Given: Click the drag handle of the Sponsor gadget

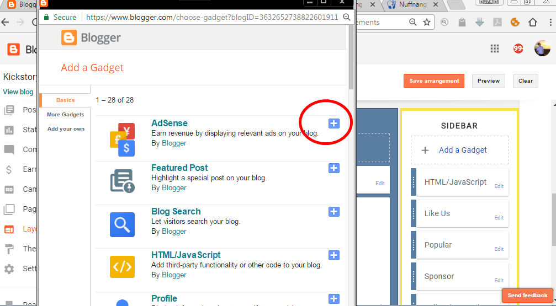Looking at the screenshot, I should (x=414, y=276).
